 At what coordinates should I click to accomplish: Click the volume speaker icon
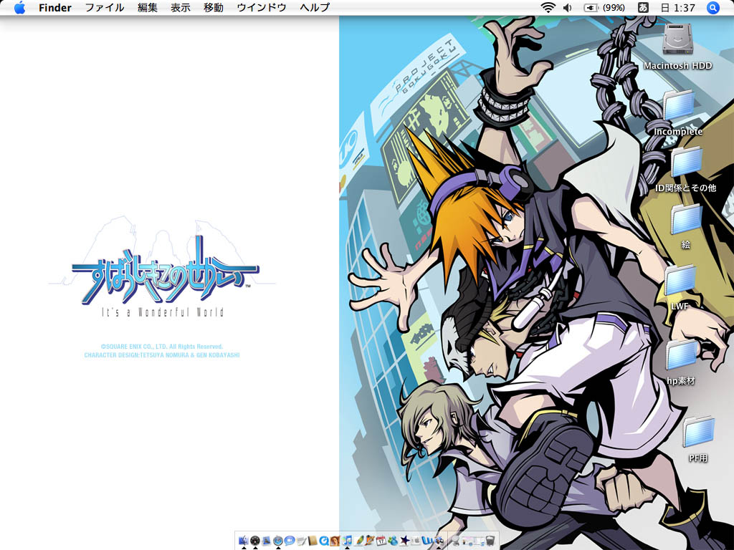coord(568,7)
